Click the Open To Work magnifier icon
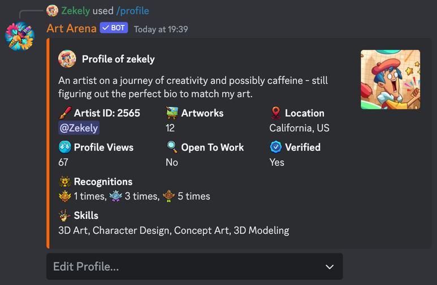The height and width of the screenshot is (285, 437). [x=172, y=147]
